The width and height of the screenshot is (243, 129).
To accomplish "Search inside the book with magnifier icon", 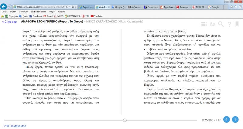I will pos(221,24).
